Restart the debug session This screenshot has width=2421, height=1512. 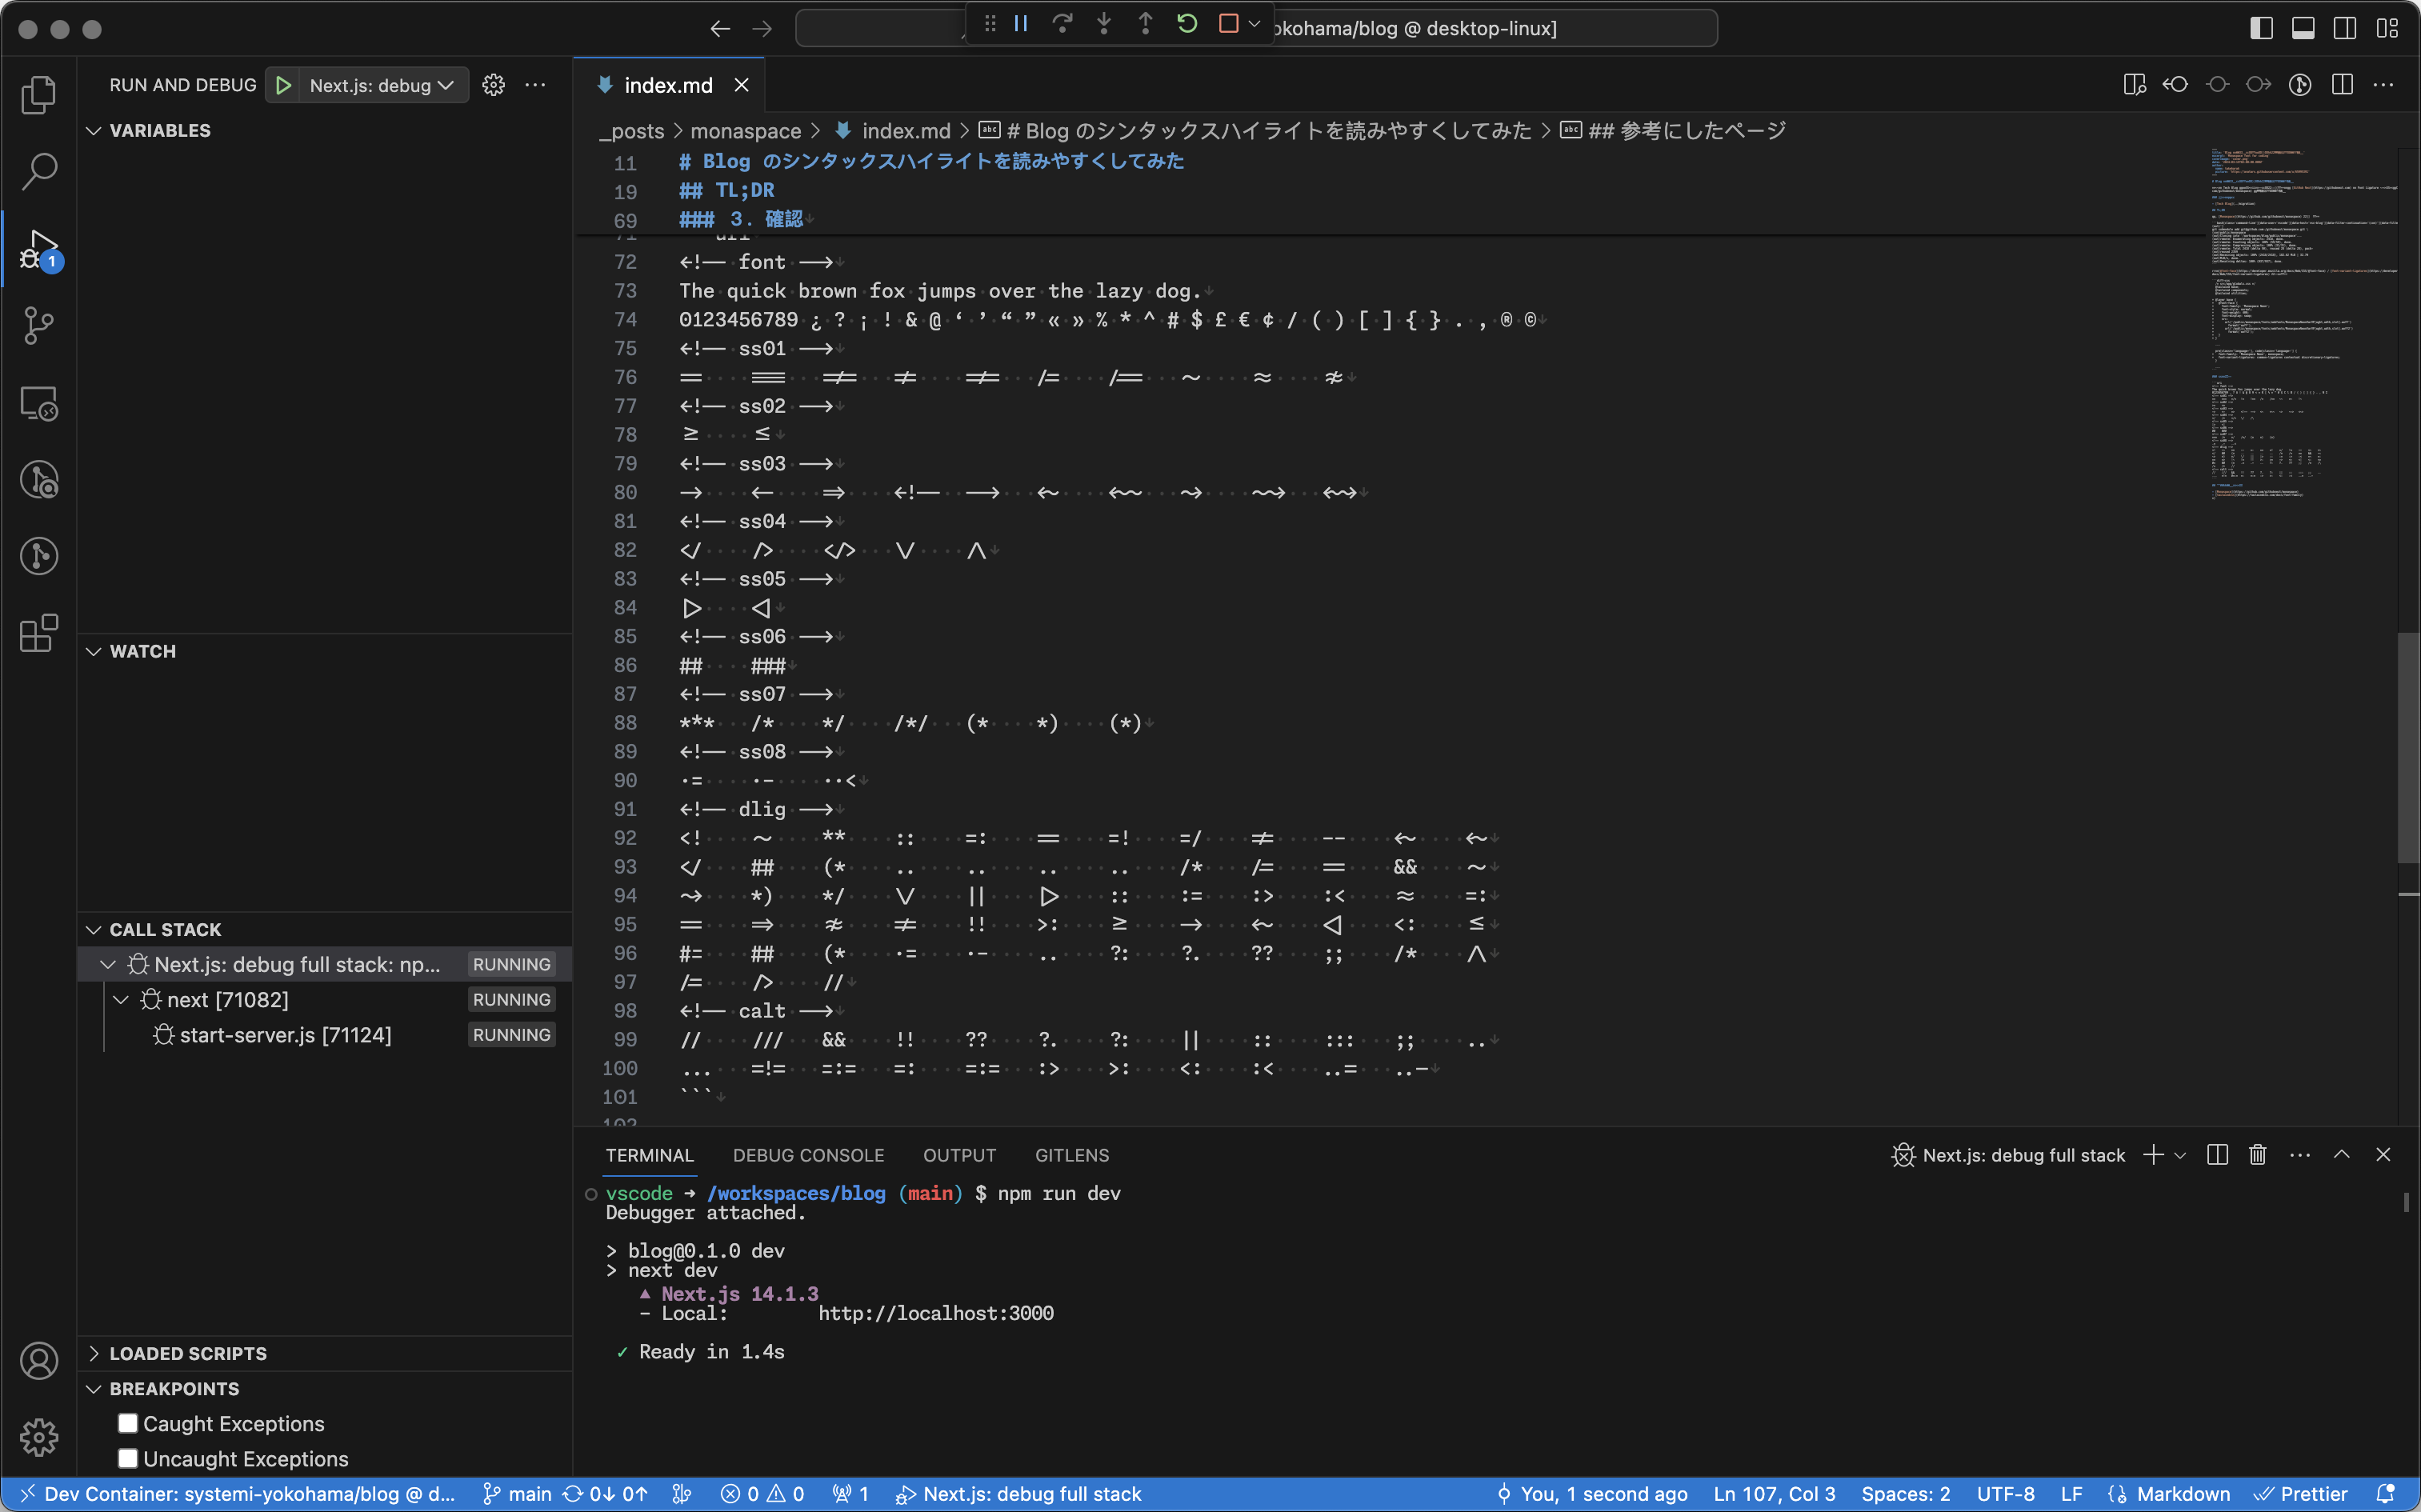1187,23
